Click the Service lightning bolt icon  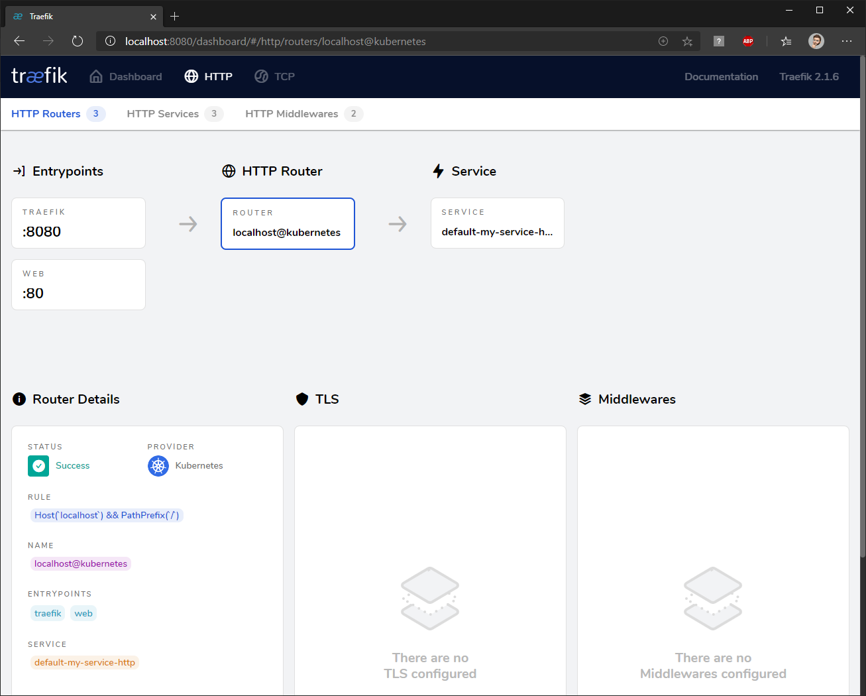[x=438, y=171]
